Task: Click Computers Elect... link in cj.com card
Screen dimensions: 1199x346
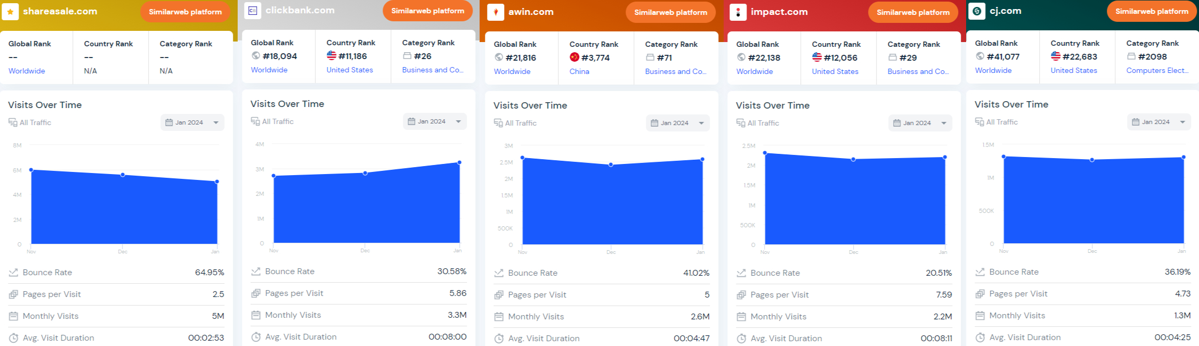Action: (1157, 70)
